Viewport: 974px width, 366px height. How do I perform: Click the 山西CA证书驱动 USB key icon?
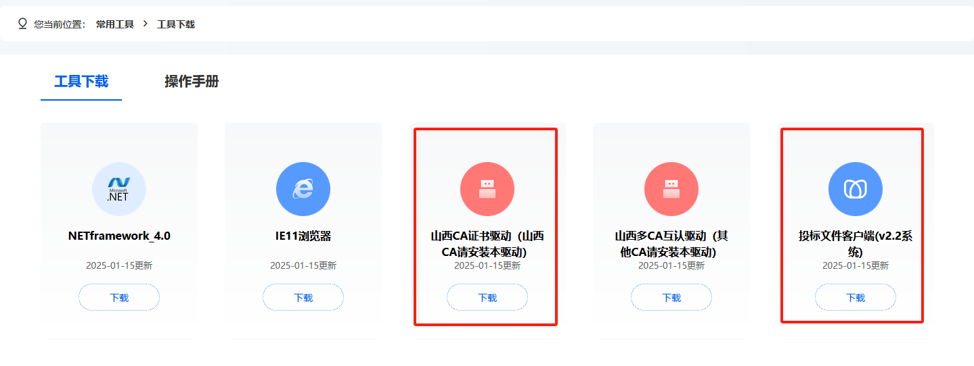[487, 189]
